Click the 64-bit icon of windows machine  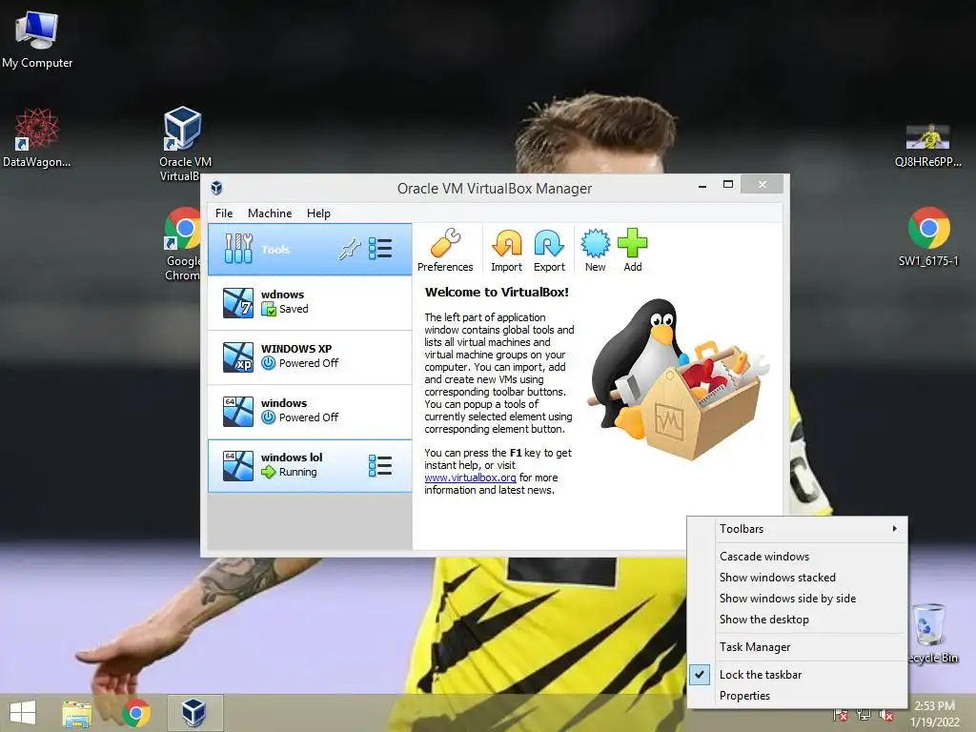click(238, 412)
